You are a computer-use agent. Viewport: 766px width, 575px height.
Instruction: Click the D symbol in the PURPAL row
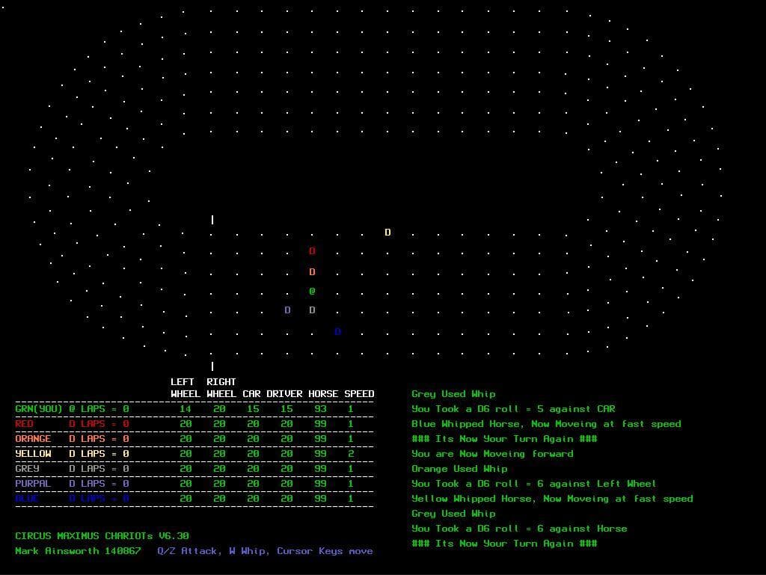[73, 484]
